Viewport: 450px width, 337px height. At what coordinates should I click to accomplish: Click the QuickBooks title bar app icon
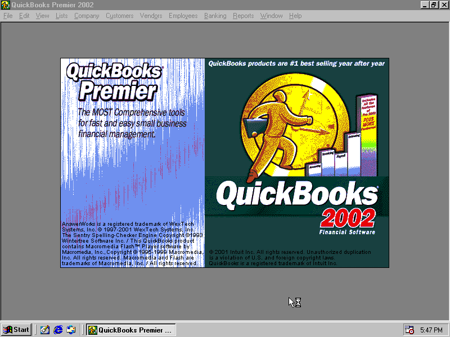[x=5, y=5]
